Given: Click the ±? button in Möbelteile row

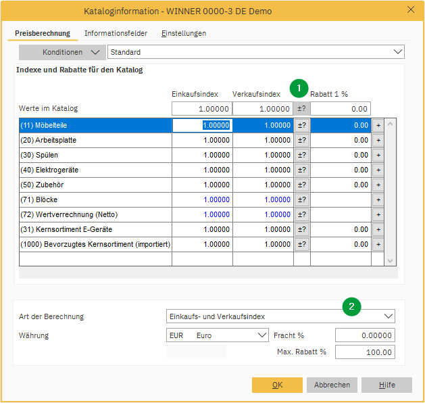Looking at the screenshot, I should tap(302, 125).
